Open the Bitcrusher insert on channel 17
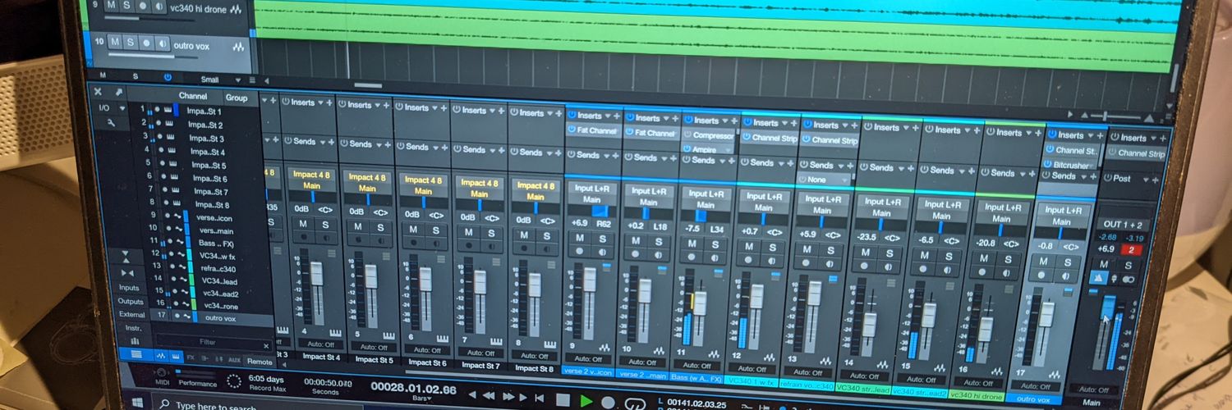This screenshot has width=1232, height=410. tap(1073, 165)
